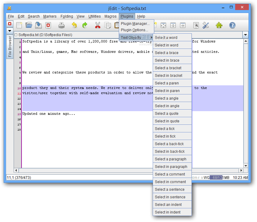This screenshot has height=222, width=257.
Task: Open Plugin Manager puzzle piece icon
Action: [219, 25]
